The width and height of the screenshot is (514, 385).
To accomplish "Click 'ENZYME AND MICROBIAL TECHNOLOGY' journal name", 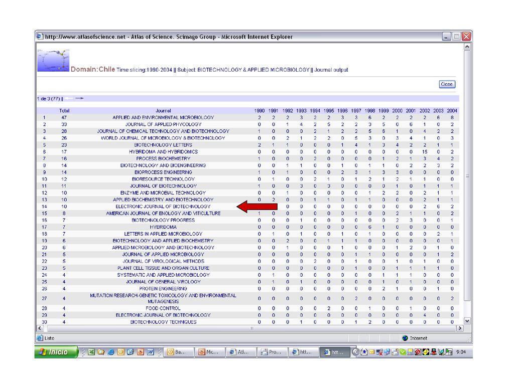I will 163,193.
